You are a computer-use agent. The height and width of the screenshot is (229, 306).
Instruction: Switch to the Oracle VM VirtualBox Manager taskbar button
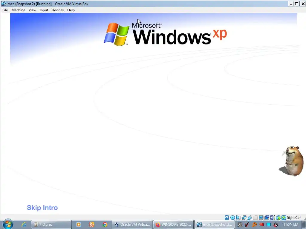pos(132,225)
